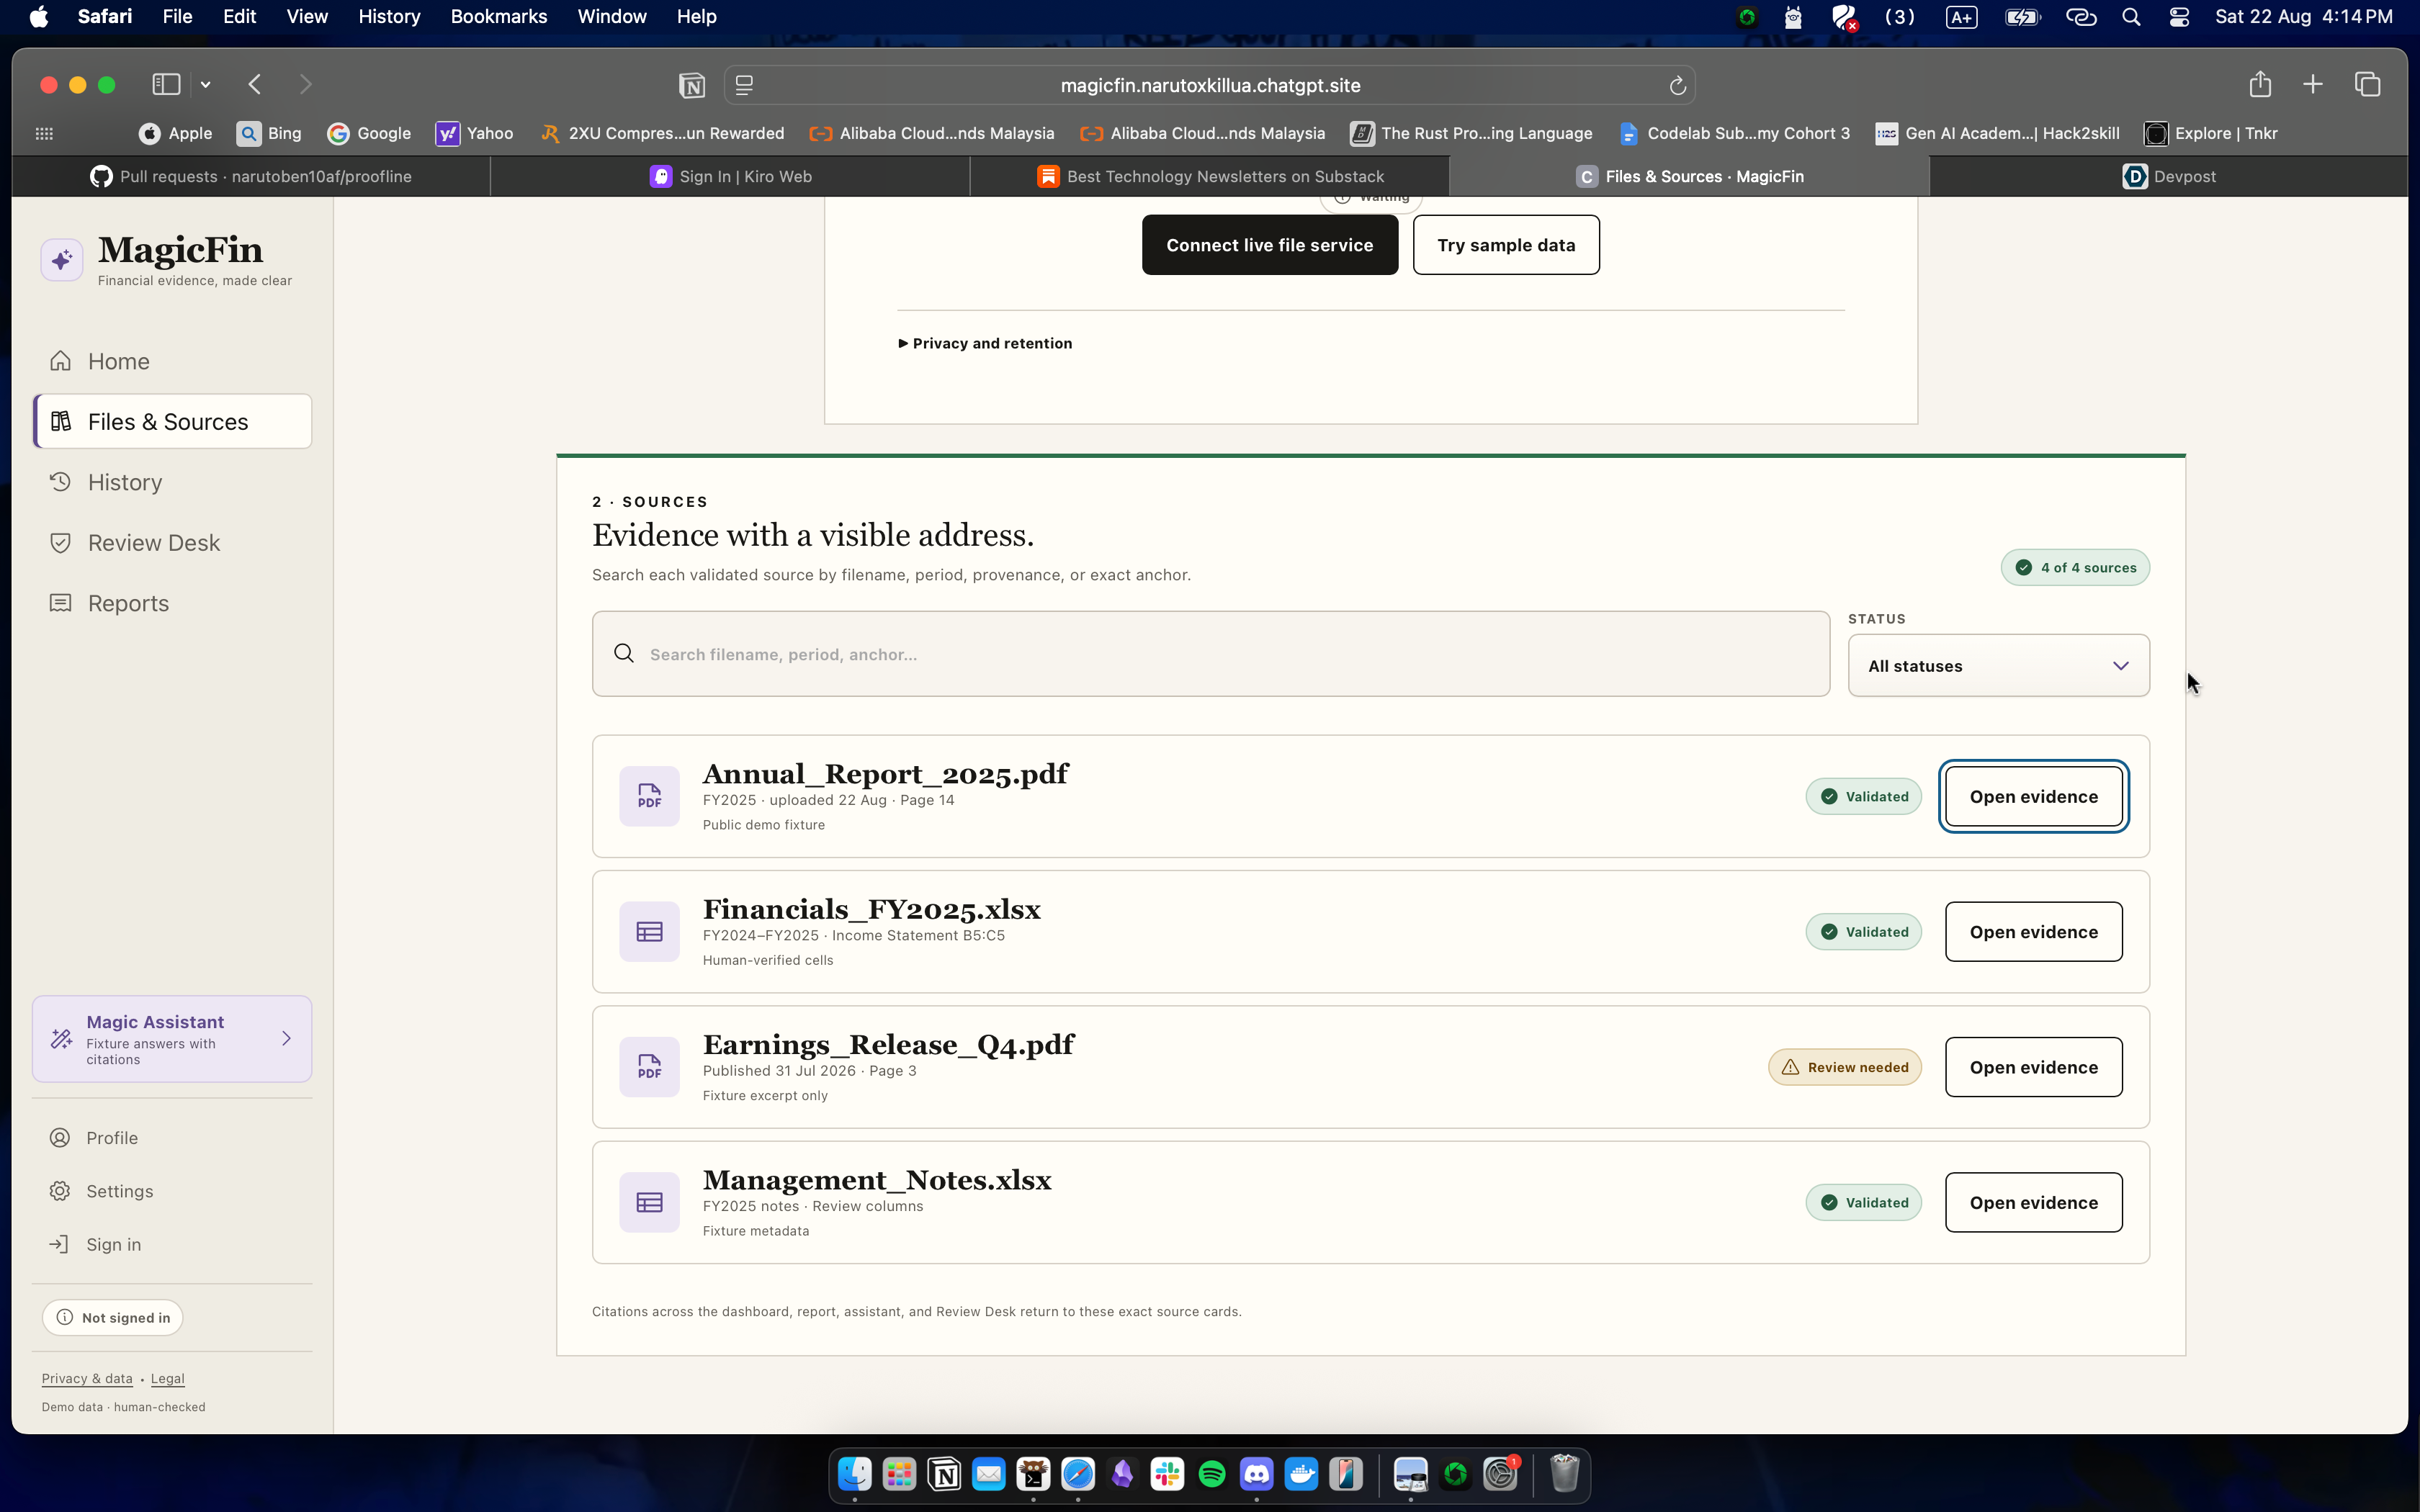Open evidence for Earnings_Release_Q4.pdf
The width and height of the screenshot is (2420, 1512).
pyautogui.click(x=2033, y=1067)
